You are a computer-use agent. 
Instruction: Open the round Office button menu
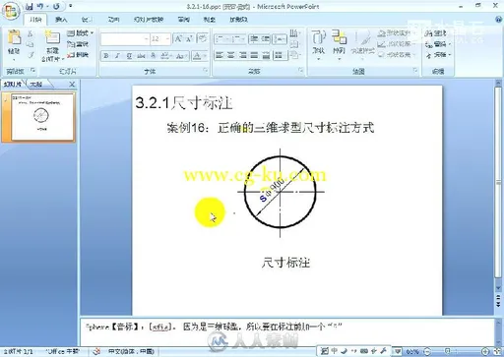click(x=11, y=11)
